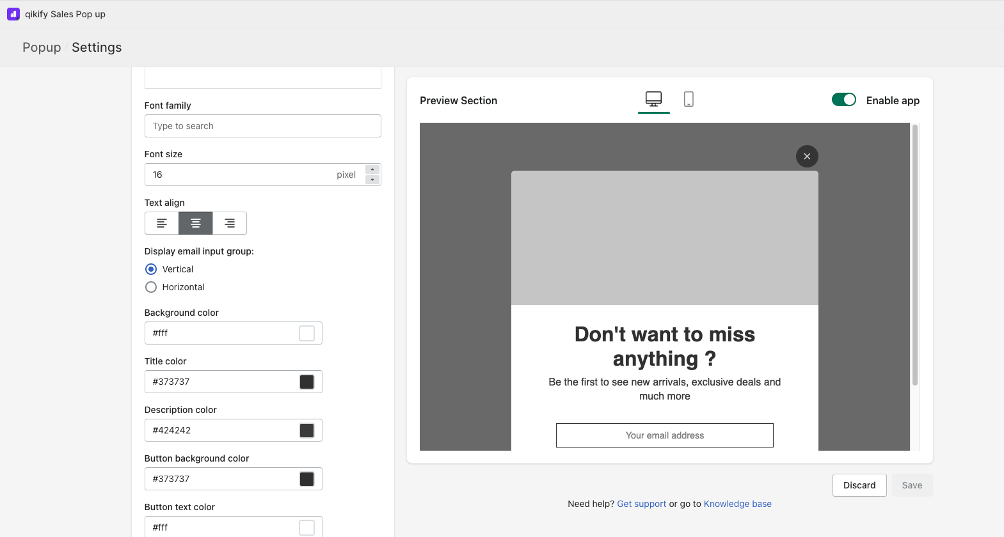The image size is (1004, 537).
Task: Click the qikify Sales Pop up app icon
Action: (x=13, y=14)
